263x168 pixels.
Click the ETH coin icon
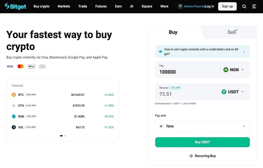pos(14,106)
